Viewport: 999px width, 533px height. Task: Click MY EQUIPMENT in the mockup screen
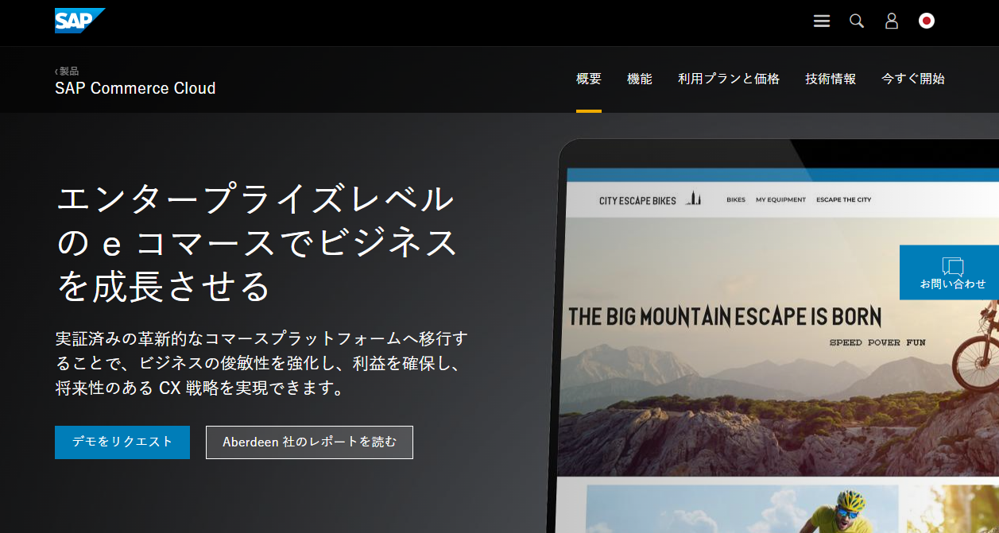(780, 200)
